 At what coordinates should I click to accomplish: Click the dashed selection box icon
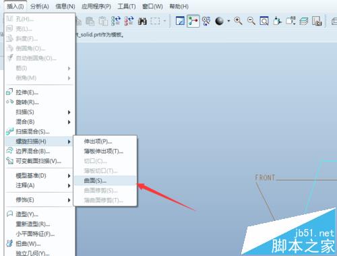pos(155,22)
